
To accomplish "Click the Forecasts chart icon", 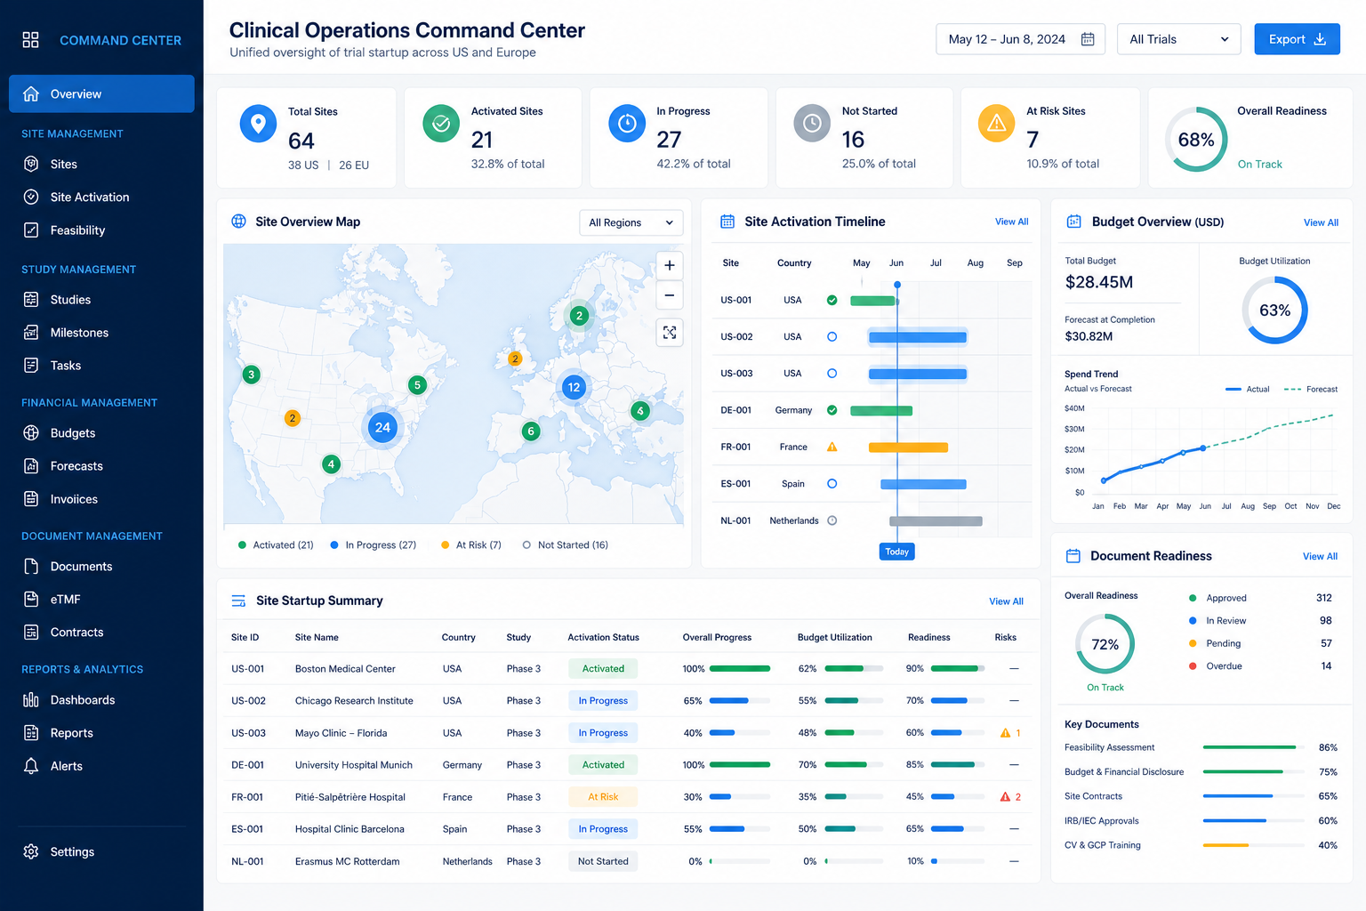I will tap(31, 466).
